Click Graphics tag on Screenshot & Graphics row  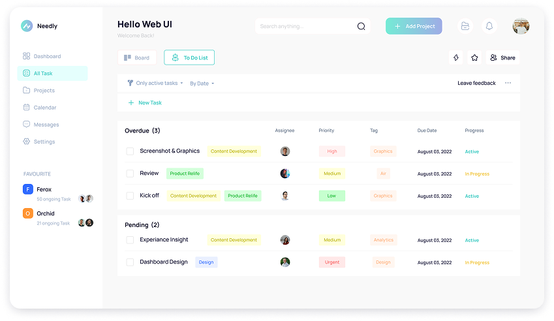tap(383, 151)
